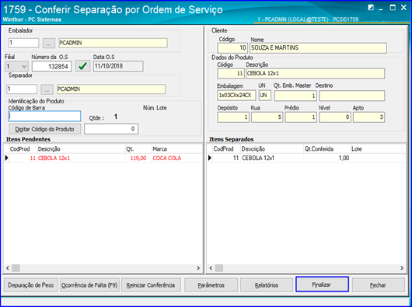Image resolution: width=412 pixels, height=307 pixels.
Task: Click right scroll arrow of Itens Separados
Action: pyautogui.click(x=402, y=268)
